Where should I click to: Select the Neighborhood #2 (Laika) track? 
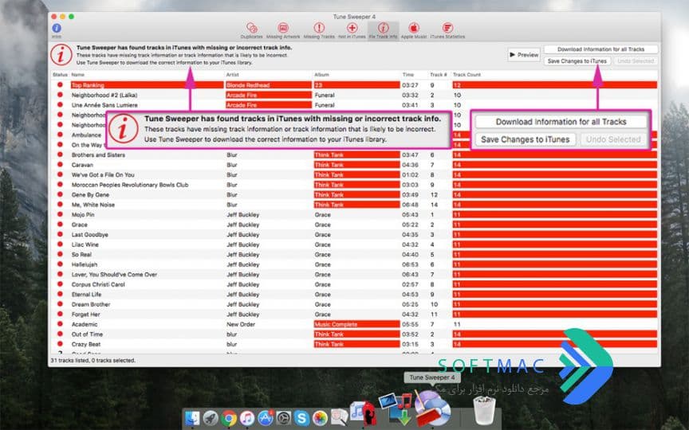coord(104,96)
